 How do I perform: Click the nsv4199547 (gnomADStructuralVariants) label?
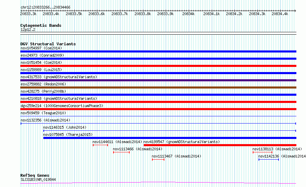click(182, 142)
